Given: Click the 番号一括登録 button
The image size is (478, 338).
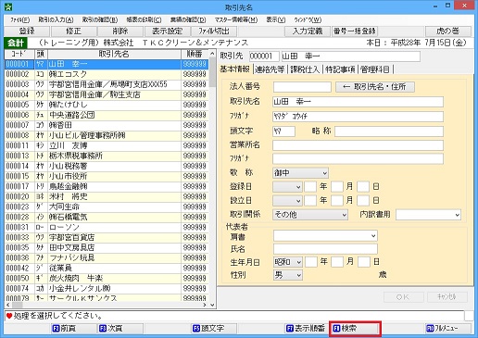Looking at the screenshot, I should [x=355, y=31].
